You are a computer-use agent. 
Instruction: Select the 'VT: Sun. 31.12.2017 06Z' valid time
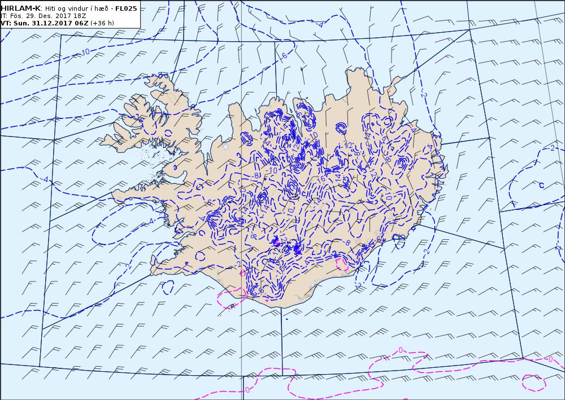(x=44, y=23)
